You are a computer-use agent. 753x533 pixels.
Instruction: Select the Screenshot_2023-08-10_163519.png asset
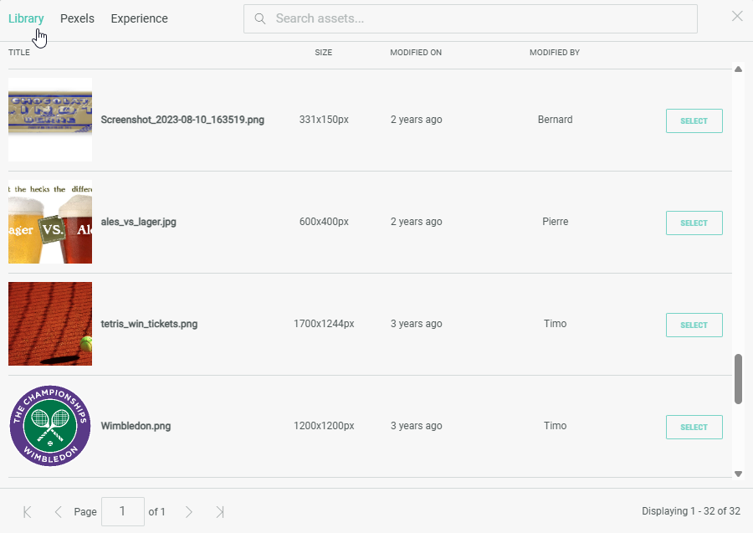click(694, 120)
